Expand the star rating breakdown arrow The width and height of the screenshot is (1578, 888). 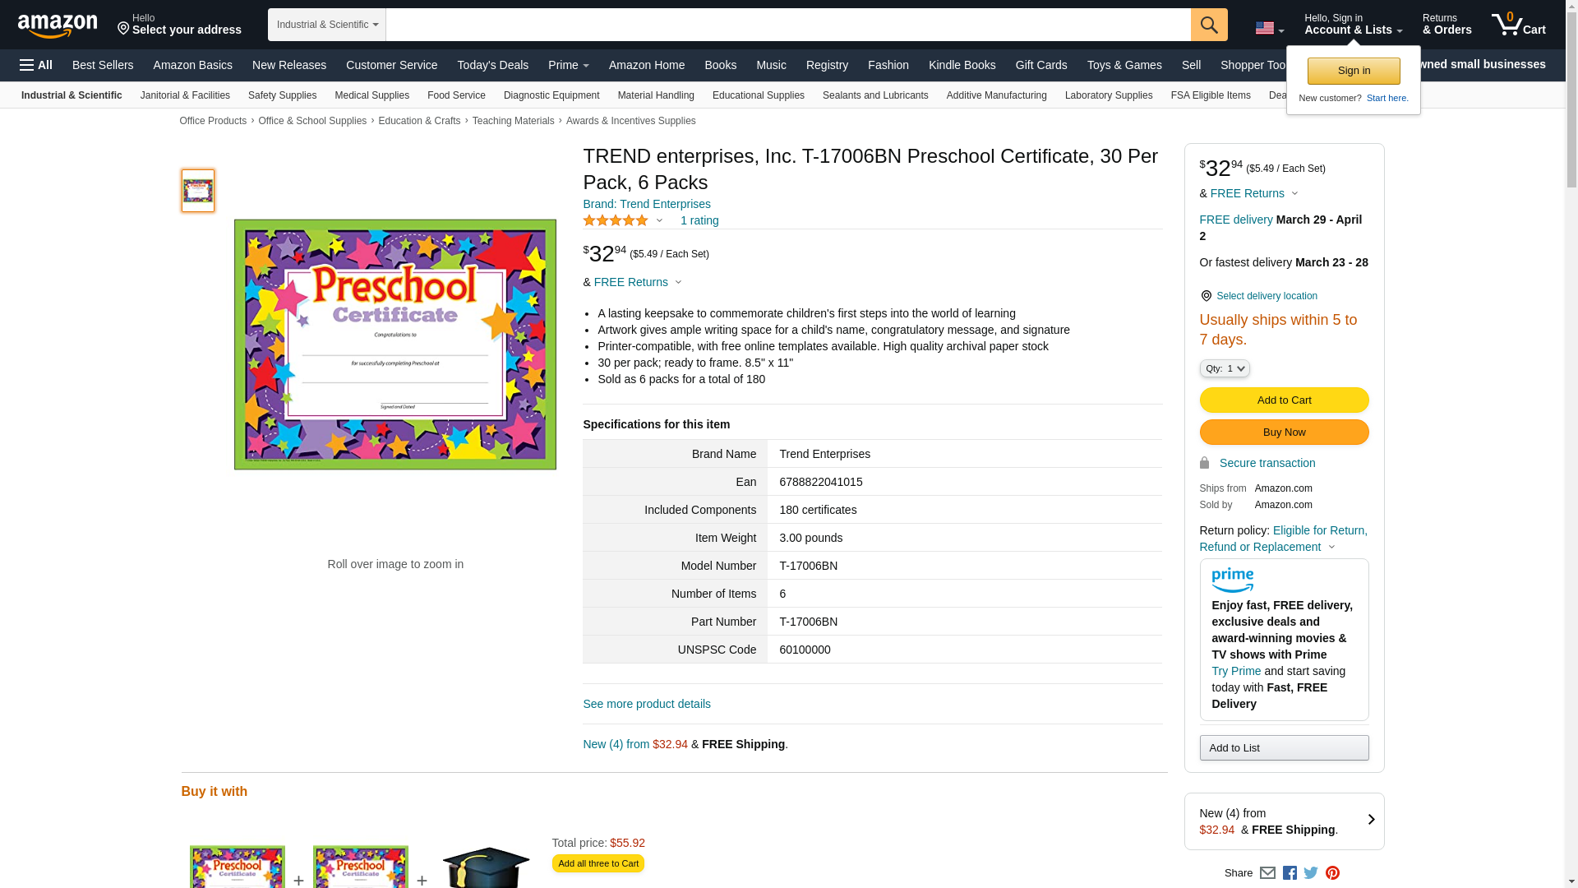[x=659, y=220]
